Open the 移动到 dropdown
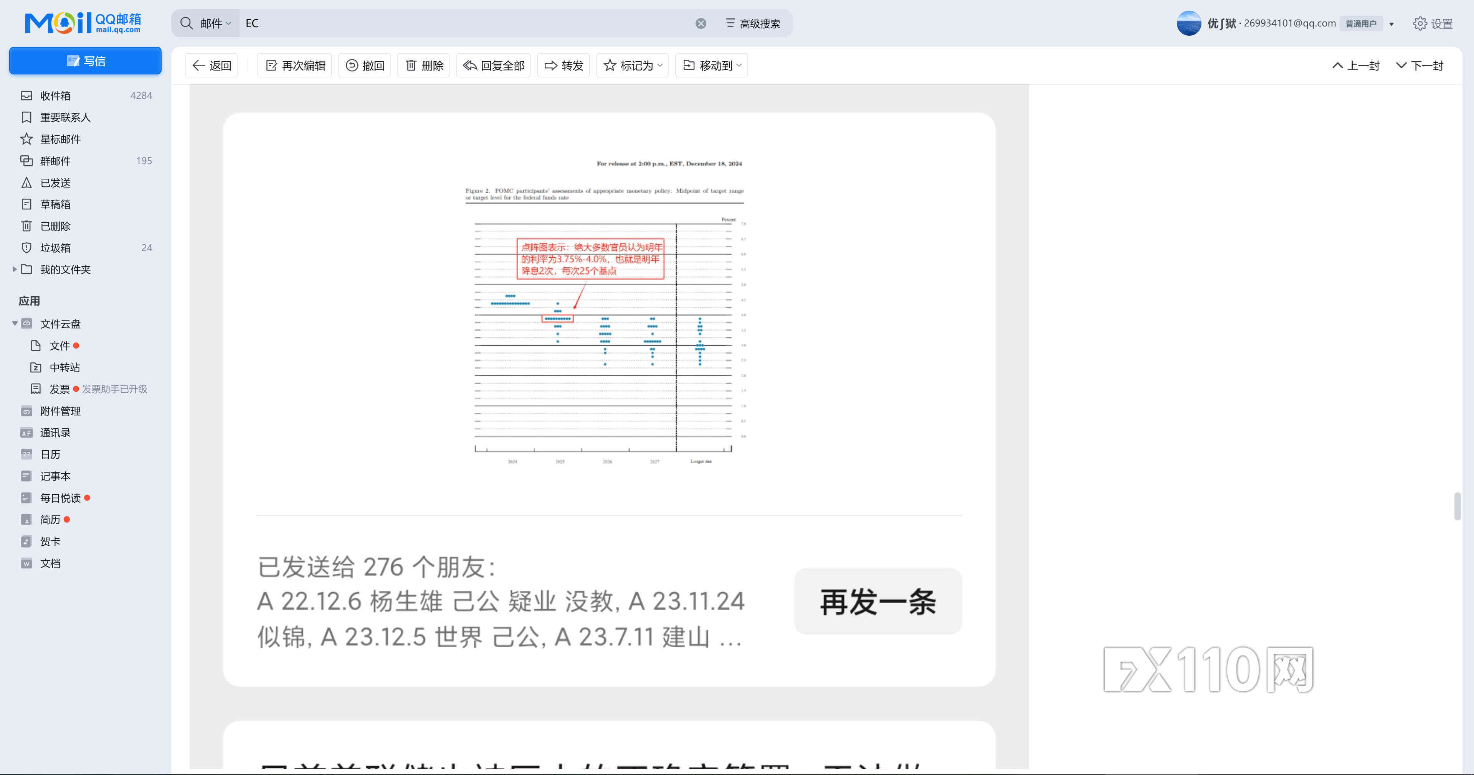The width and height of the screenshot is (1474, 775). (x=712, y=66)
